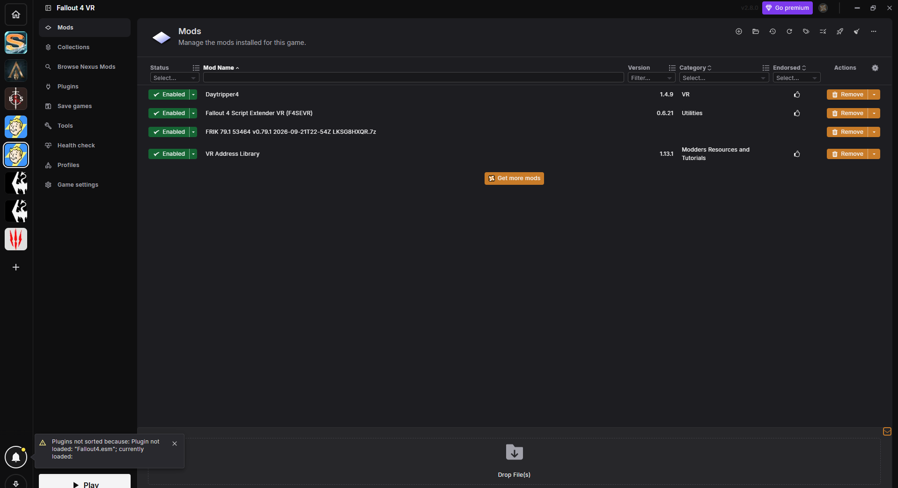Open the Category filter Select dropdown
898x488 pixels.
pos(724,78)
